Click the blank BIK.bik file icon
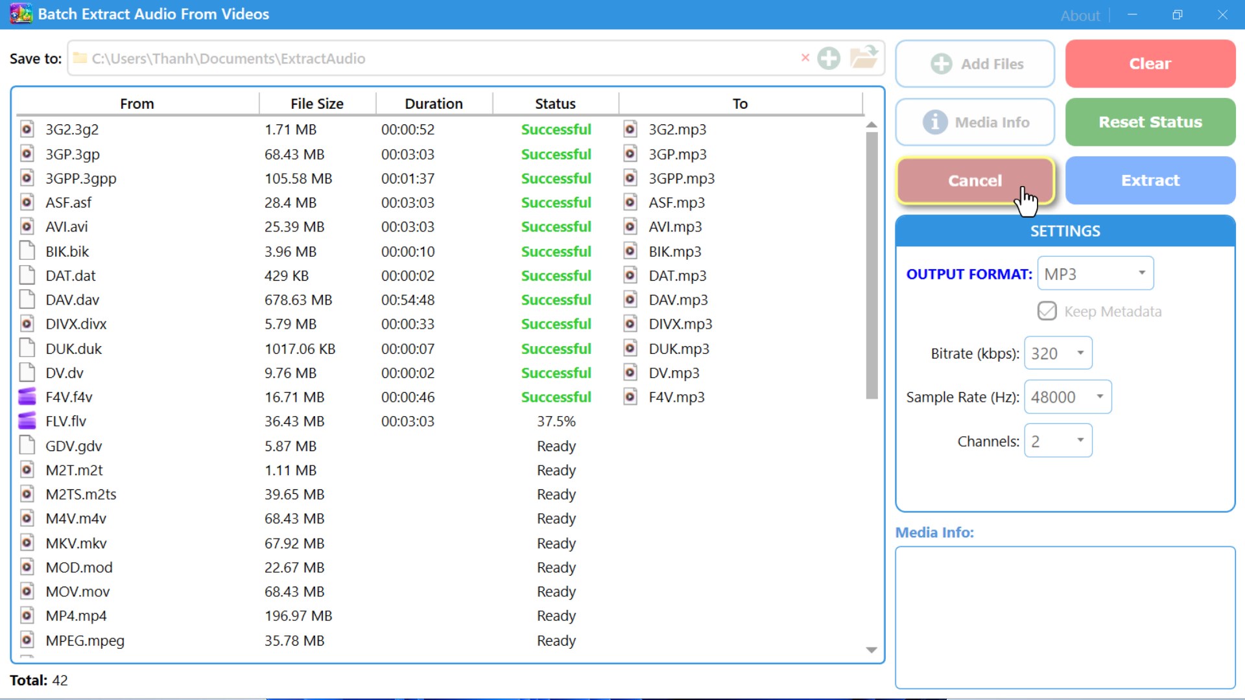 tap(27, 251)
